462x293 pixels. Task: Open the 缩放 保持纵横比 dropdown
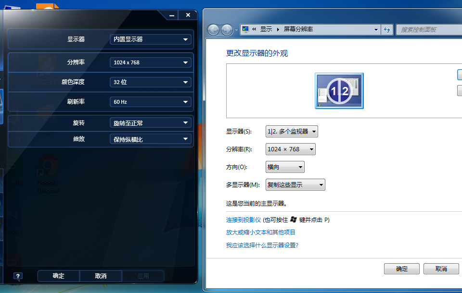tap(150, 139)
